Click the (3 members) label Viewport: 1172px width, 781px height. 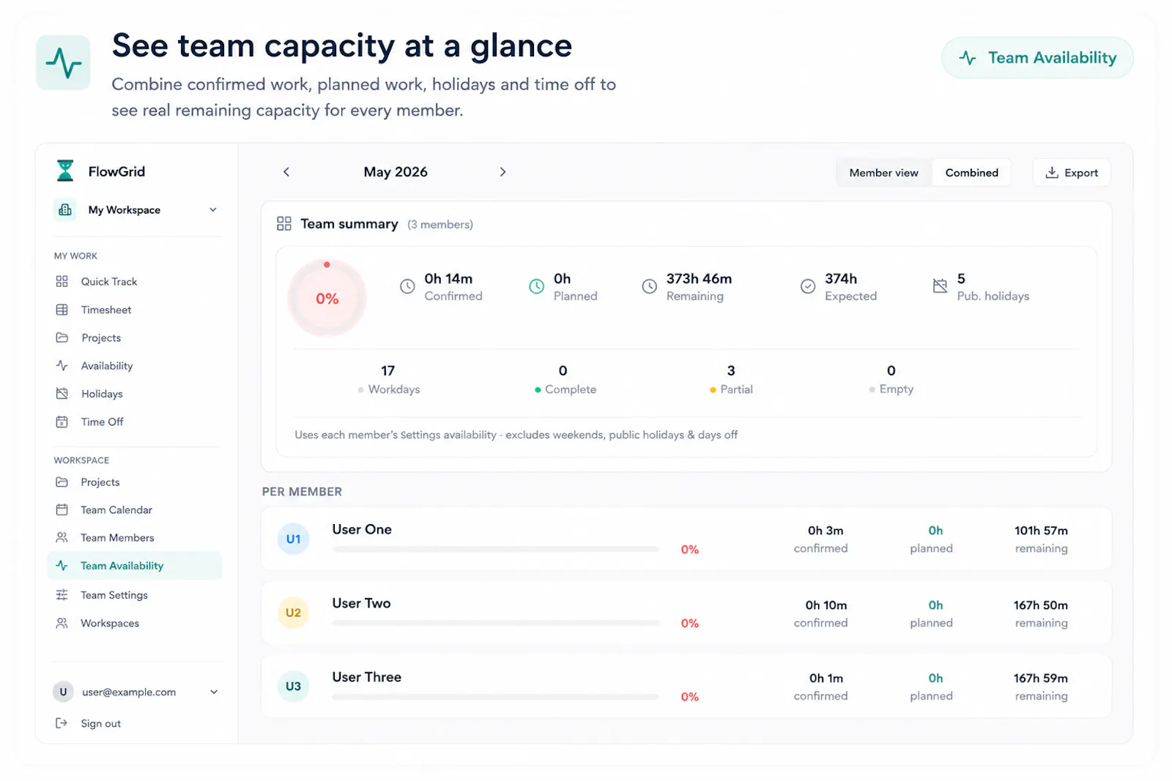(440, 225)
